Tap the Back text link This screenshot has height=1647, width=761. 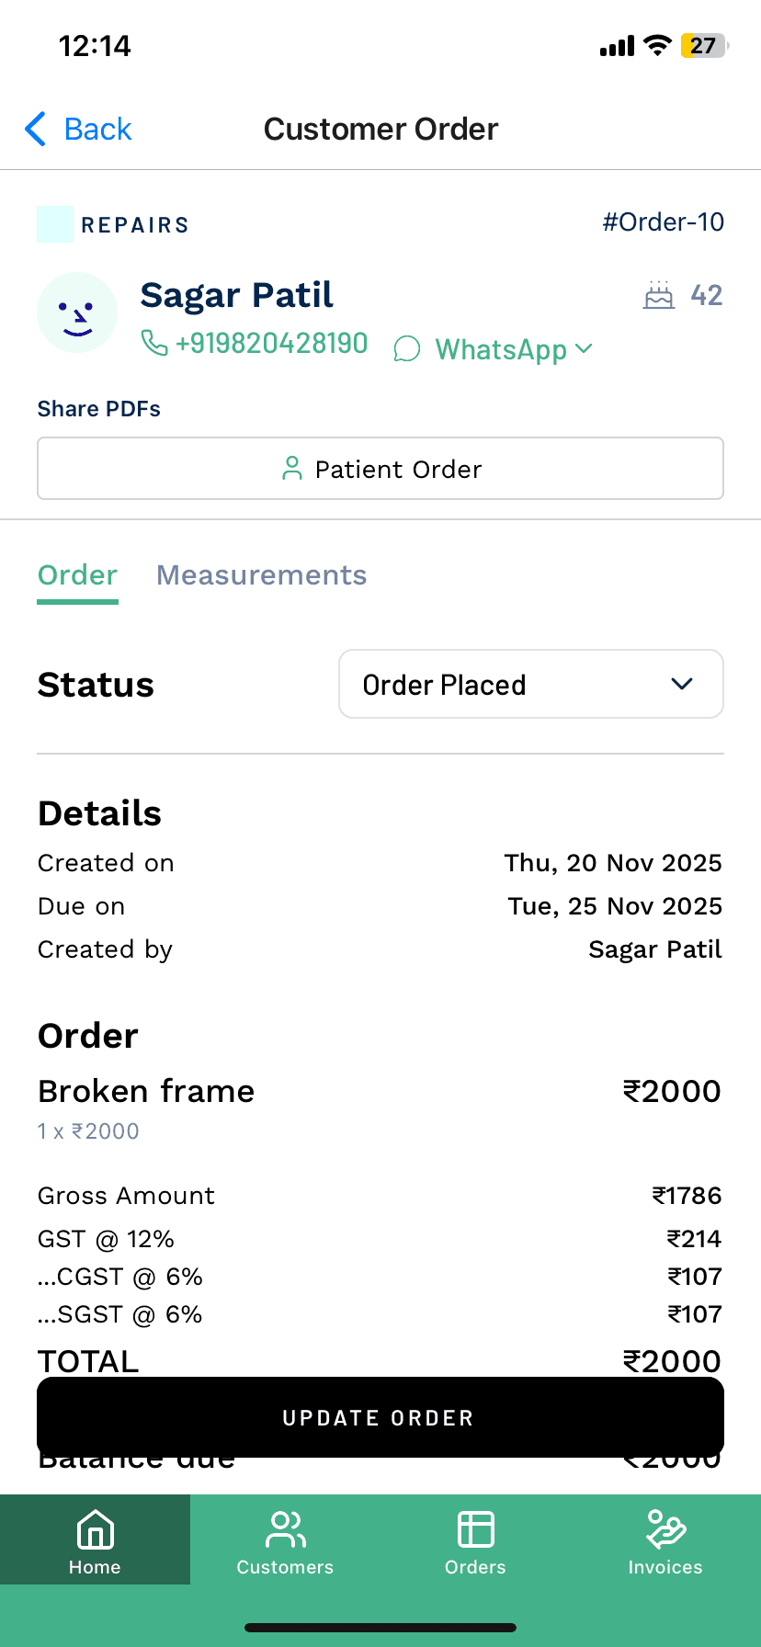[x=98, y=130]
